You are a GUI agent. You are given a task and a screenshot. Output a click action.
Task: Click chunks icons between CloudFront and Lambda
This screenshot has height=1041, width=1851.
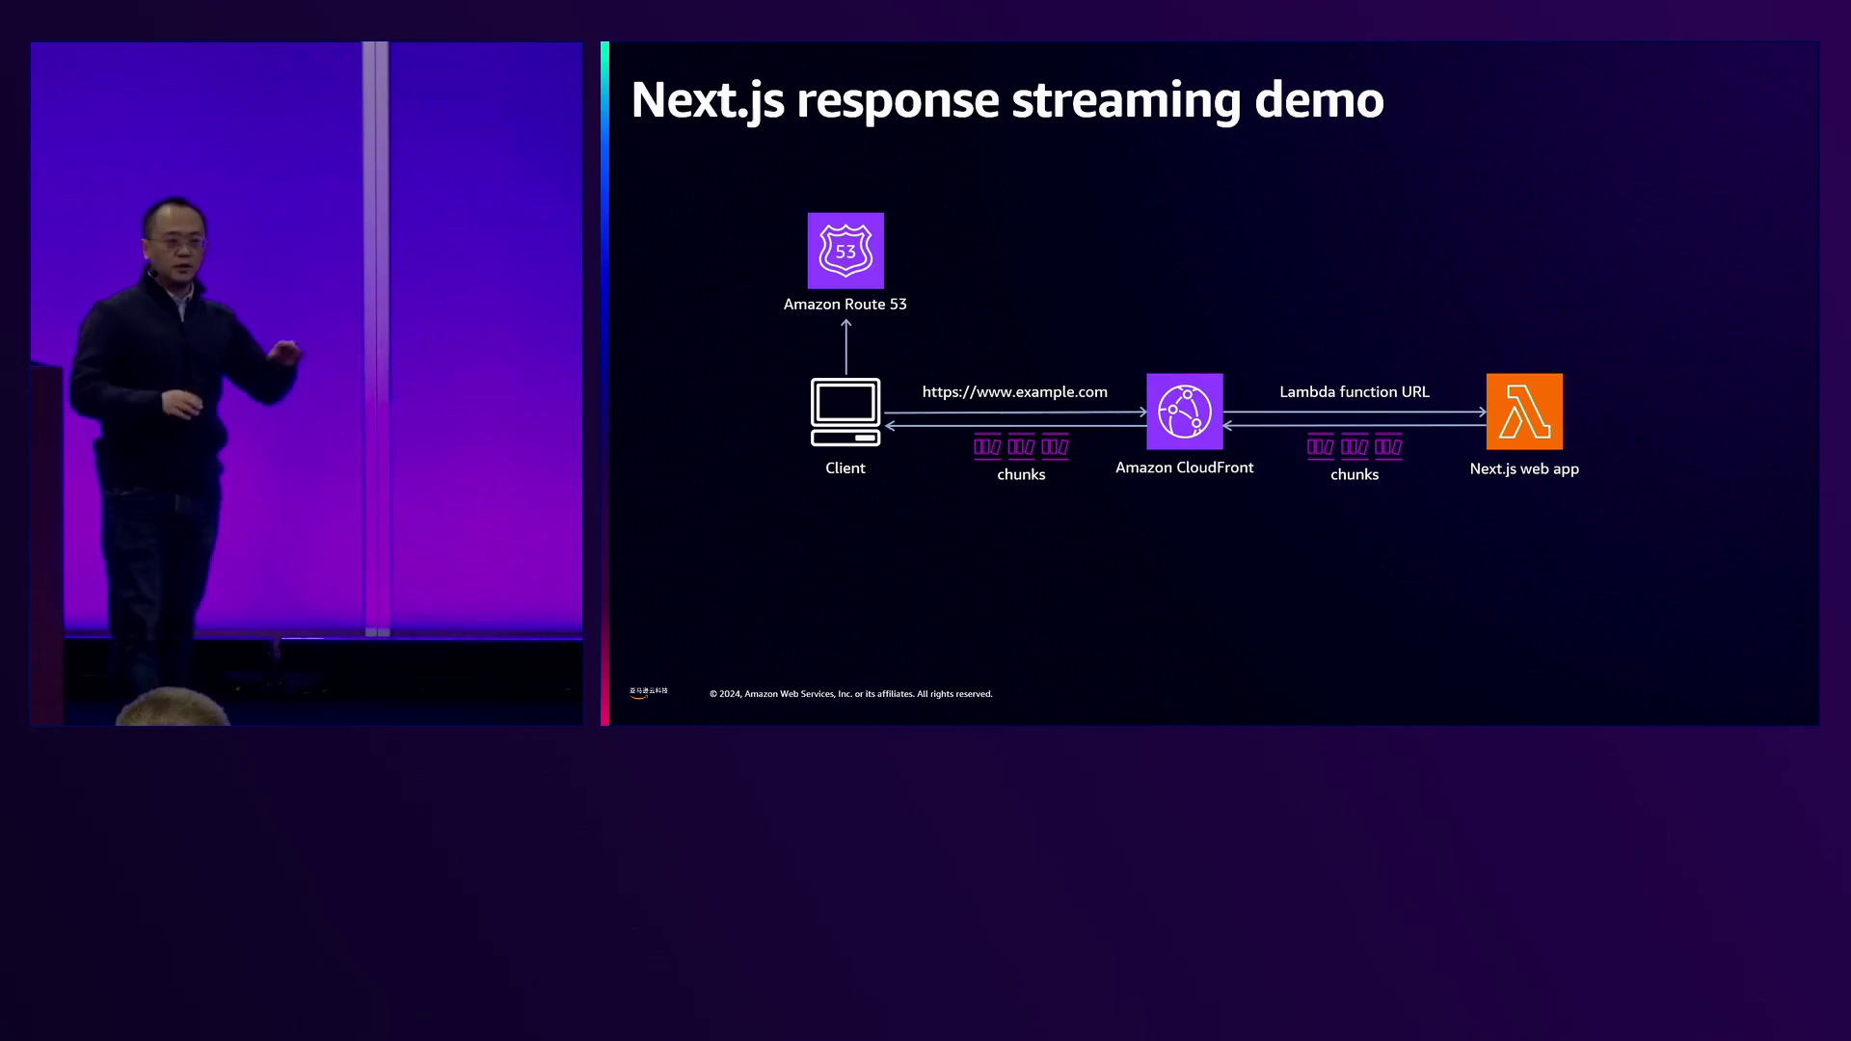click(x=1355, y=446)
